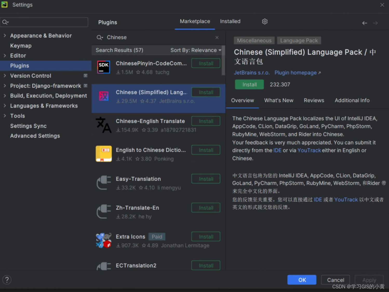Viewport: 389px width, 292px height.
Task: Install the Zh-Translate-En plugin
Action: point(206,208)
